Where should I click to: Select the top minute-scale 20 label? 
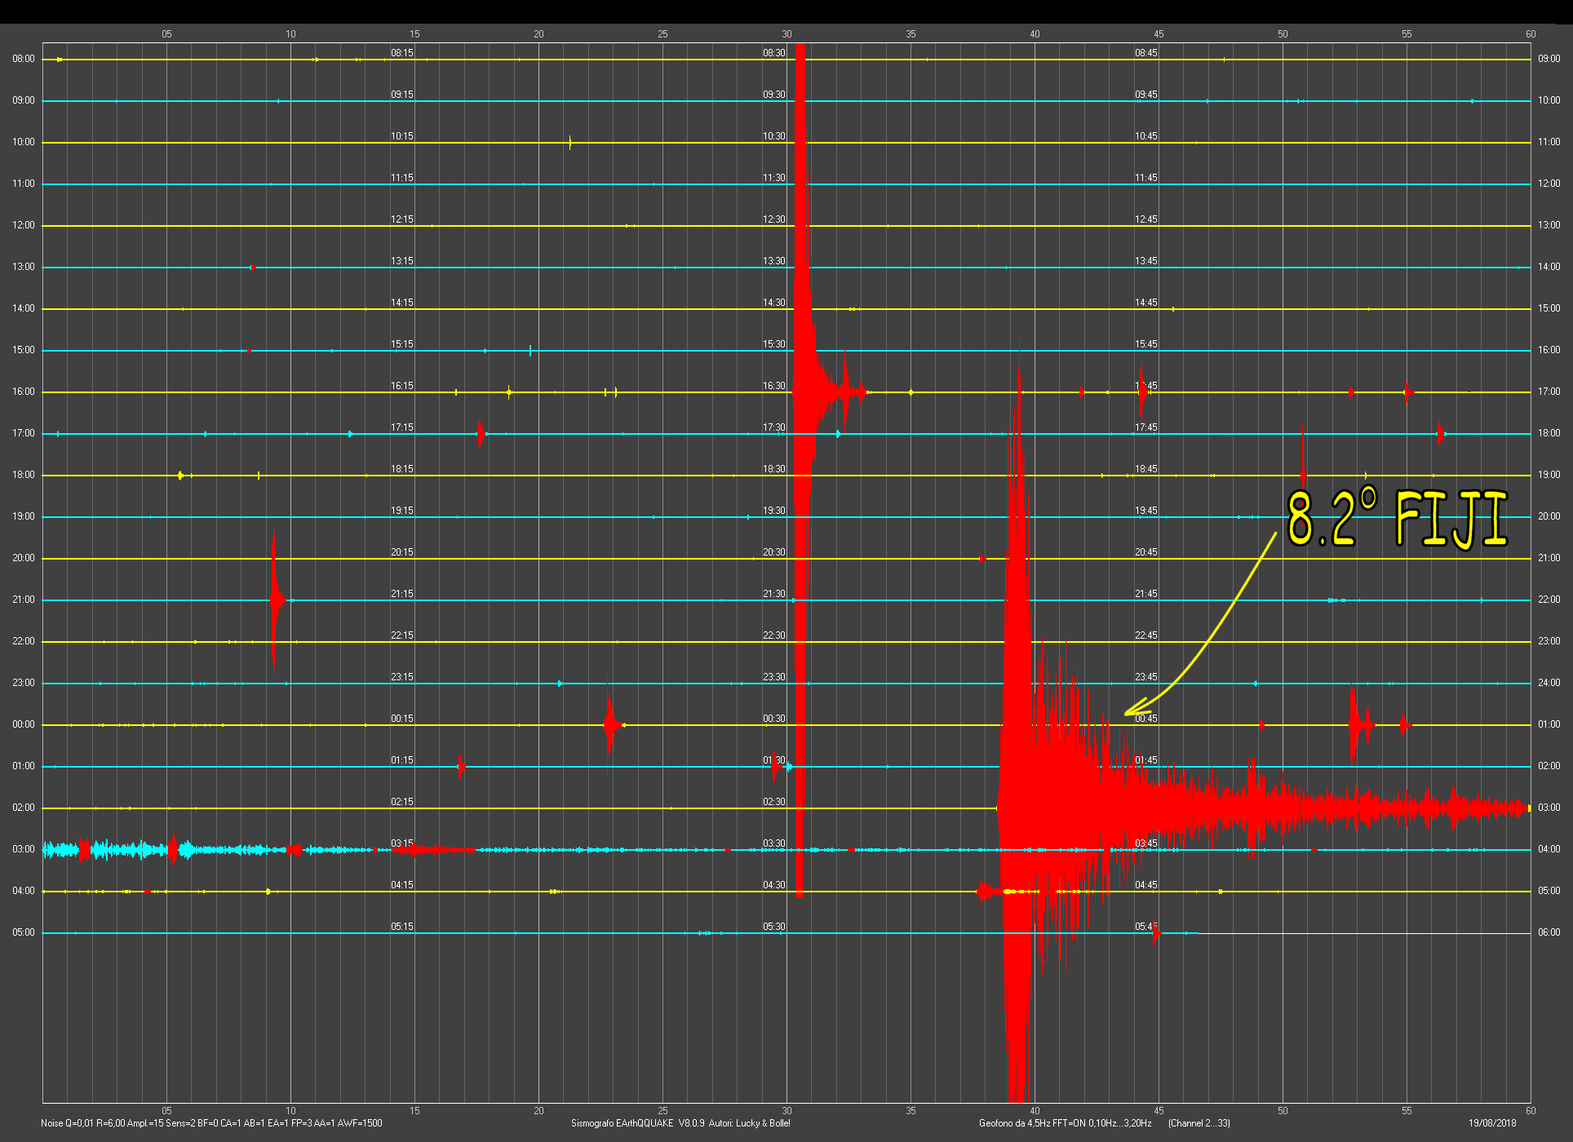(538, 34)
